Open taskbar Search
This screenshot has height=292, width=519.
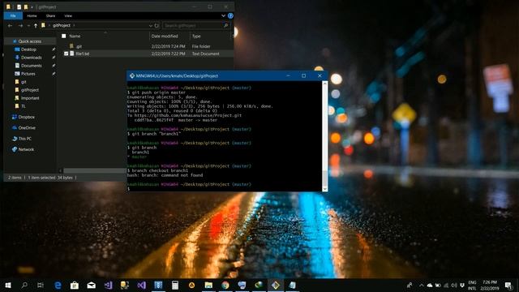[24, 285]
